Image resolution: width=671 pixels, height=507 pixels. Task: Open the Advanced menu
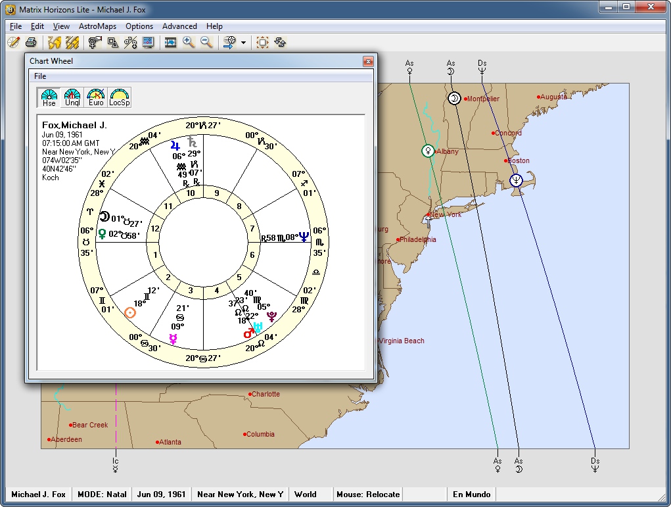click(x=179, y=26)
